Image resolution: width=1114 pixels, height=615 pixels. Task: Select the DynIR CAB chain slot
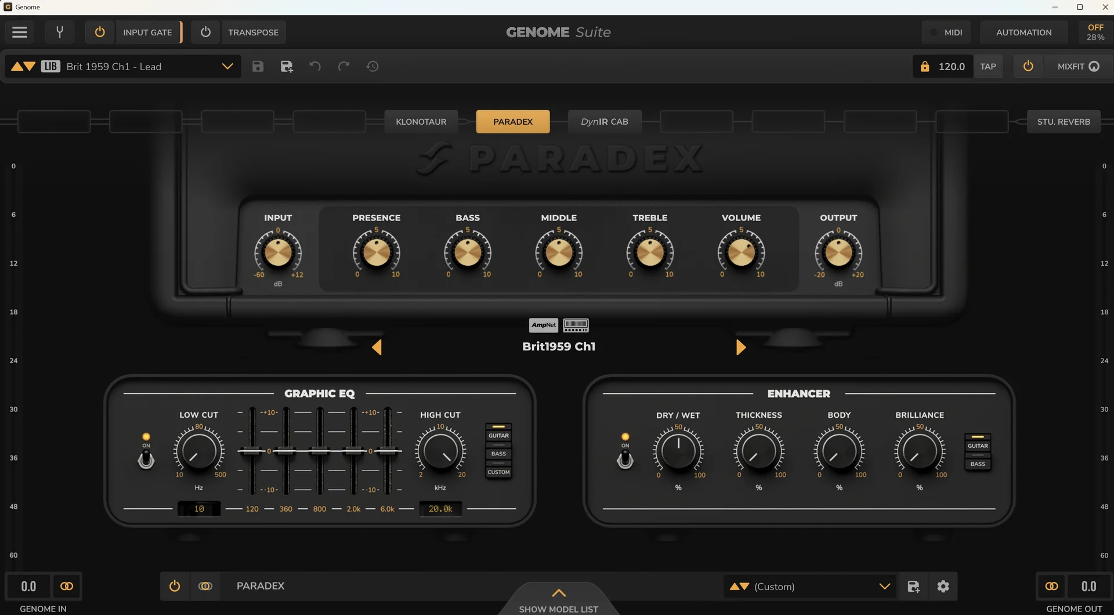pyautogui.click(x=605, y=122)
